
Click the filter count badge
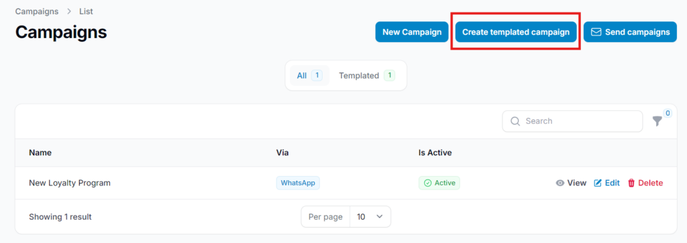(x=668, y=113)
